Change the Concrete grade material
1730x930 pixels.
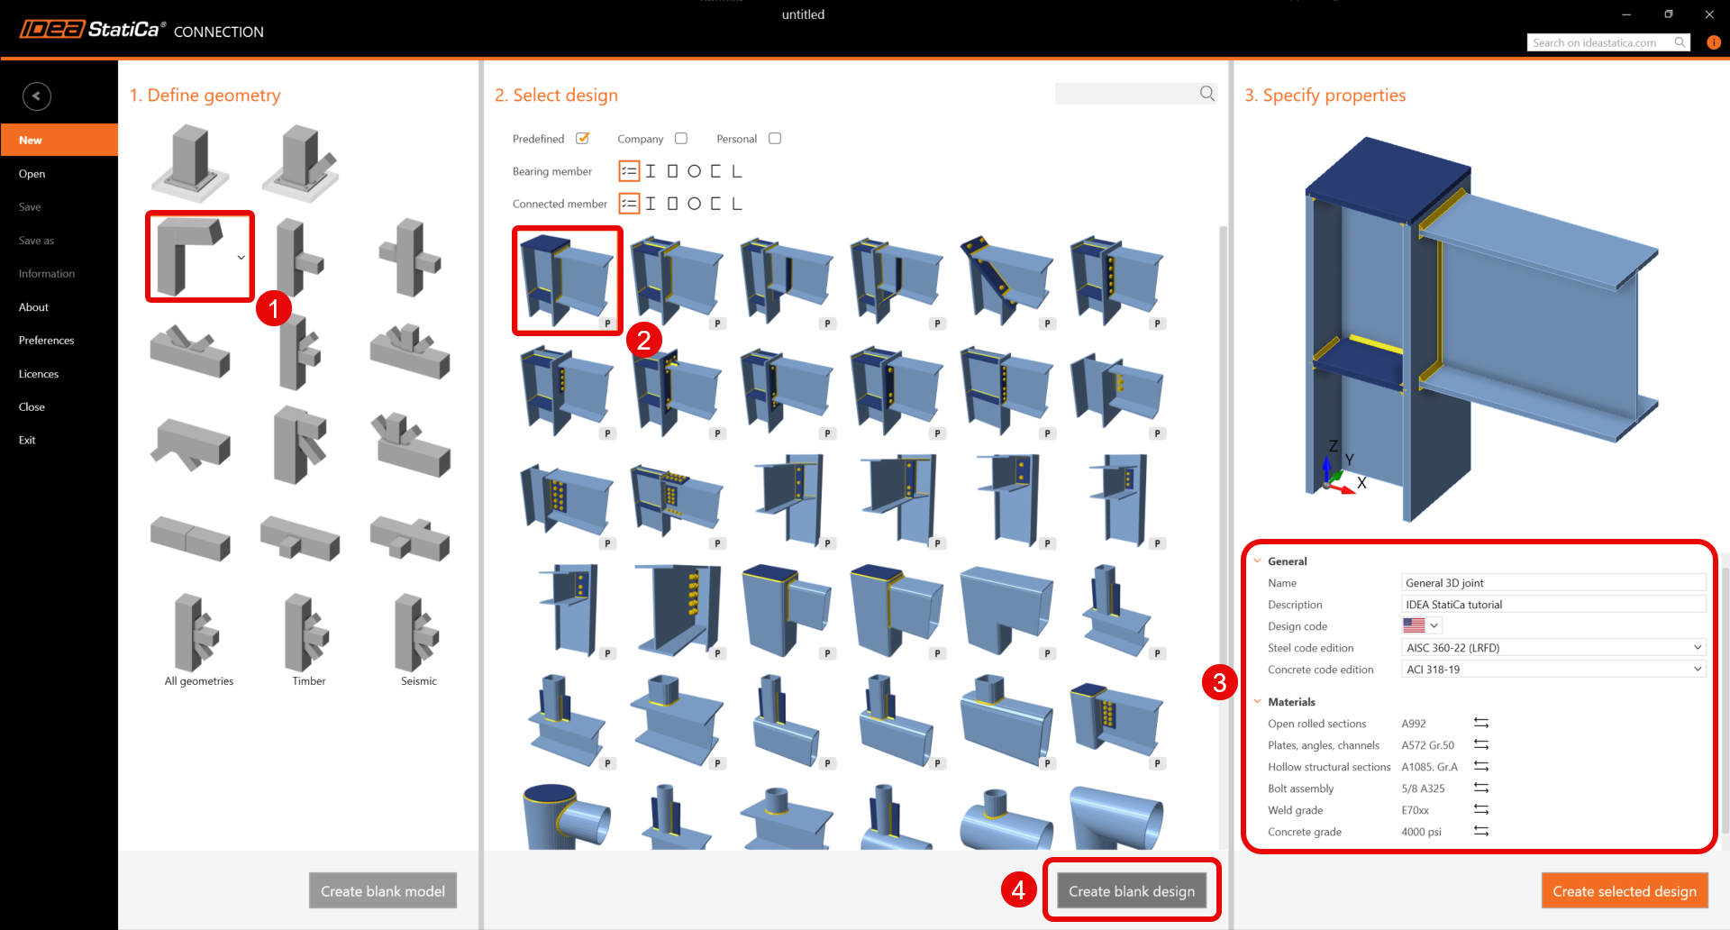1481,832
